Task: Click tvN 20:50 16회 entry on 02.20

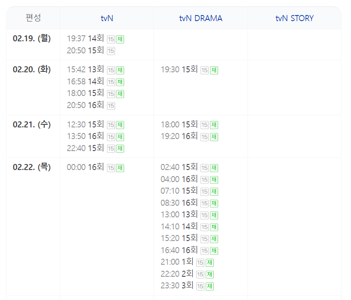Action: [91, 105]
